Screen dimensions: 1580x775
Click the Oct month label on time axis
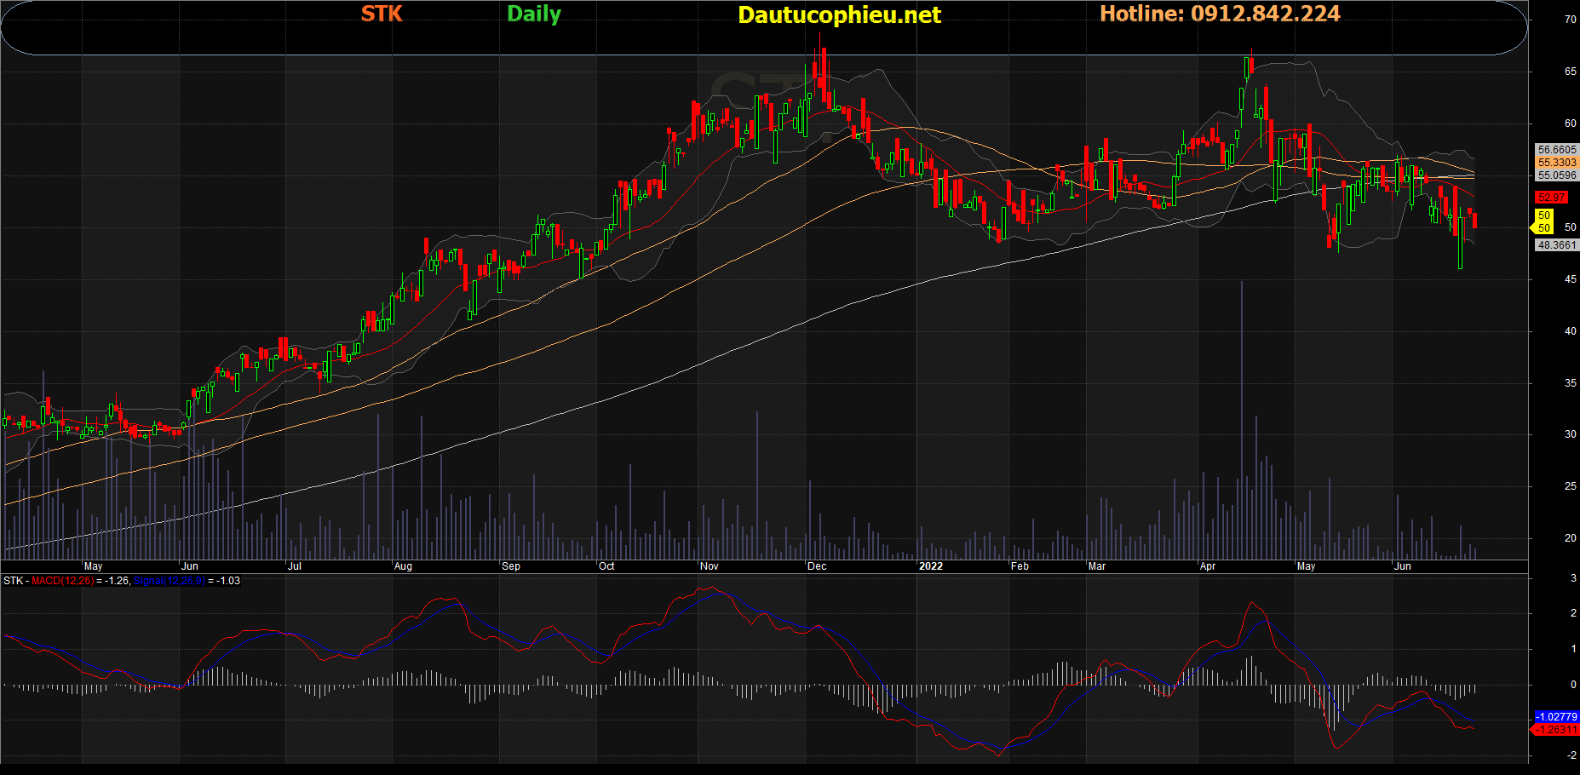(606, 566)
